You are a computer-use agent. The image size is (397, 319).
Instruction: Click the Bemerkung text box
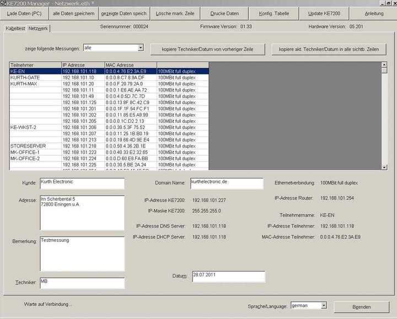pos(82,254)
